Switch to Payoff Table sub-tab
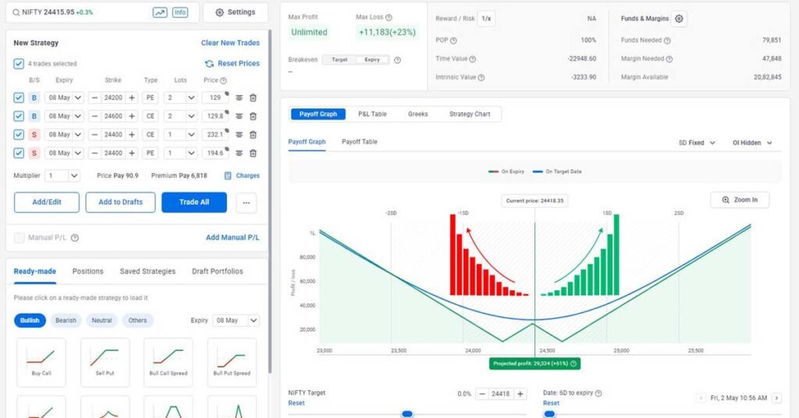The height and width of the screenshot is (418, 799). pyautogui.click(x=359, y=141)
